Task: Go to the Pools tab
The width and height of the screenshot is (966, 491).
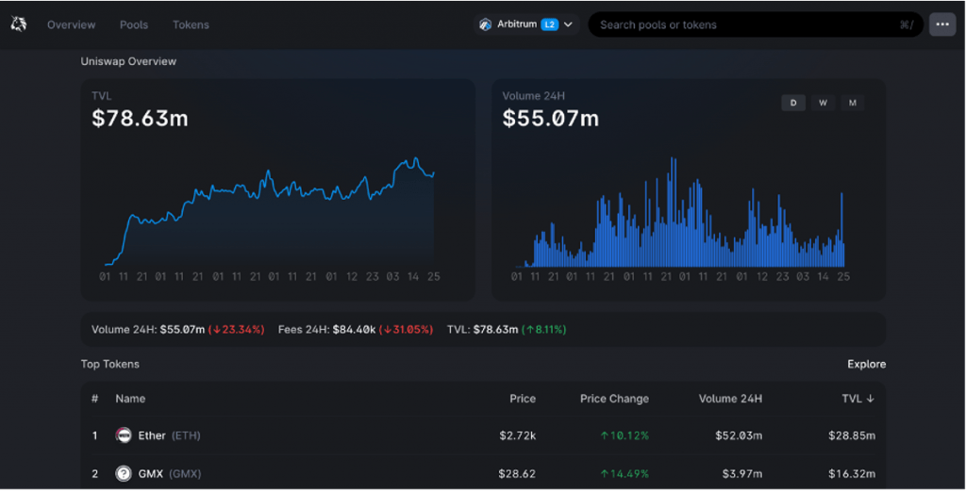Action: 134,25
